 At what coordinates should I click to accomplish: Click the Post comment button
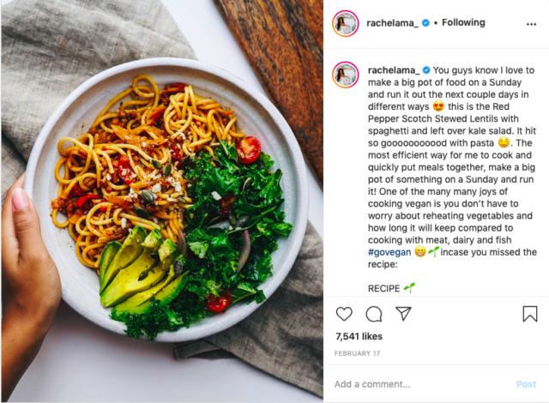pyautogui.click(x=526, y=384)
